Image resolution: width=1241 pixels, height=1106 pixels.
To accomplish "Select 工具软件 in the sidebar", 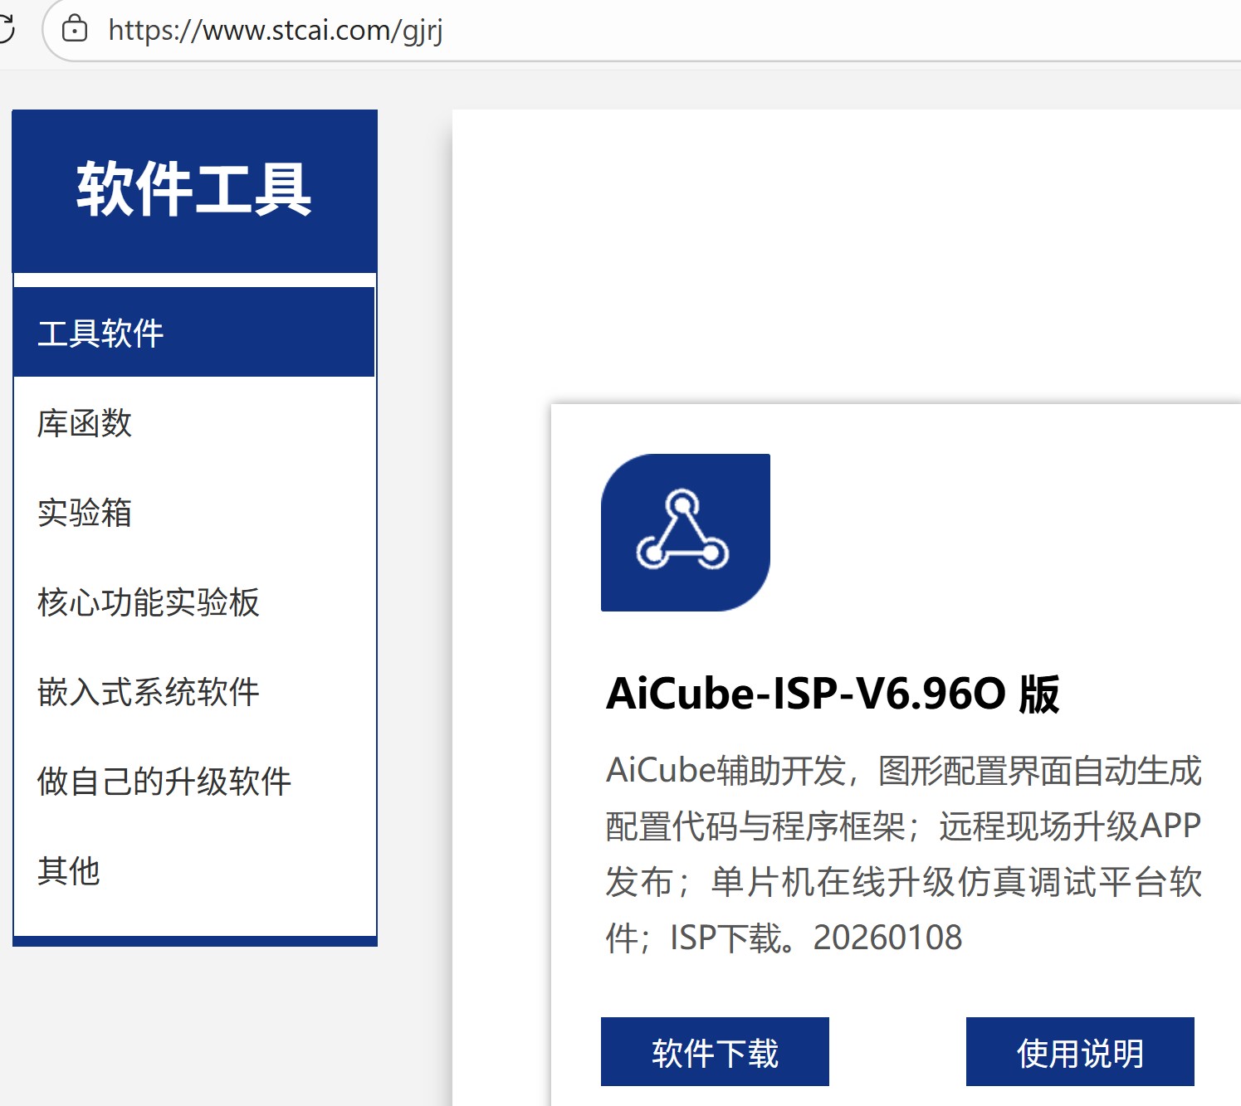I will pyautogui.click(x=101, y=330).
